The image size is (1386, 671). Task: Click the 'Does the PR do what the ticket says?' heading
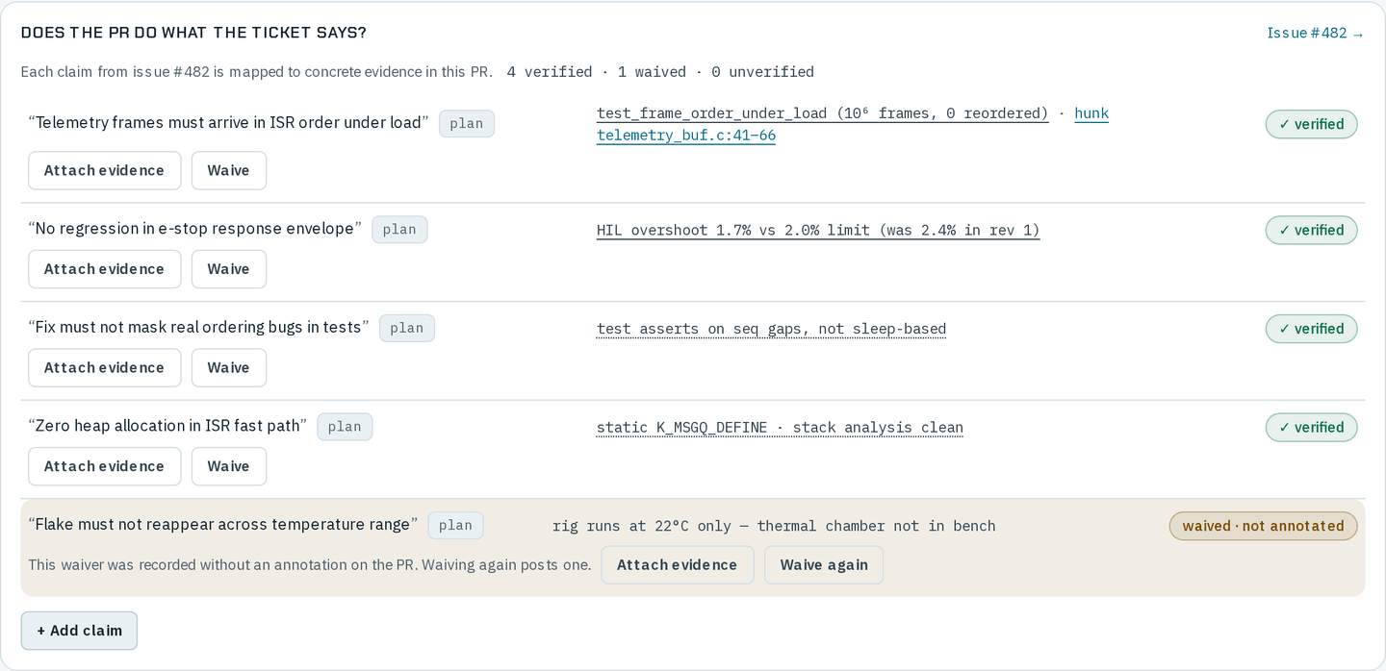pos(193,33)
